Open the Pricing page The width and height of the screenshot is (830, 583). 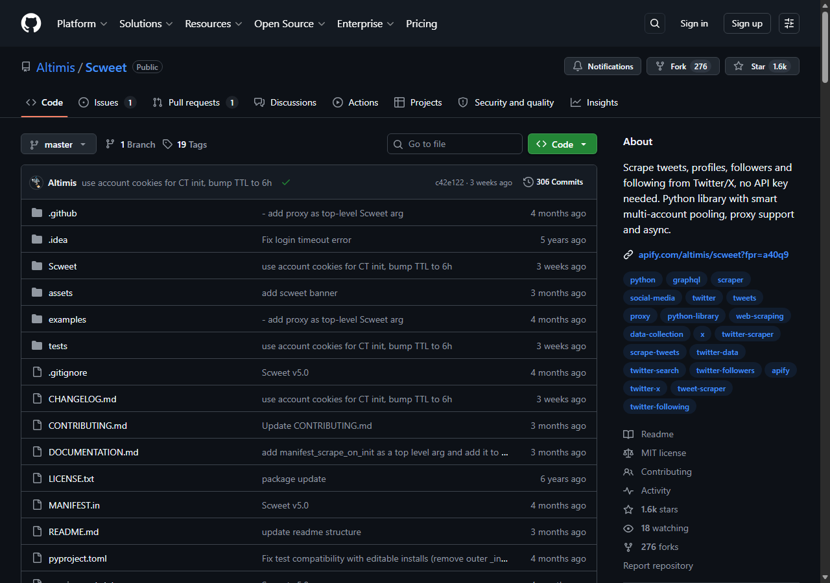(421, 23)
